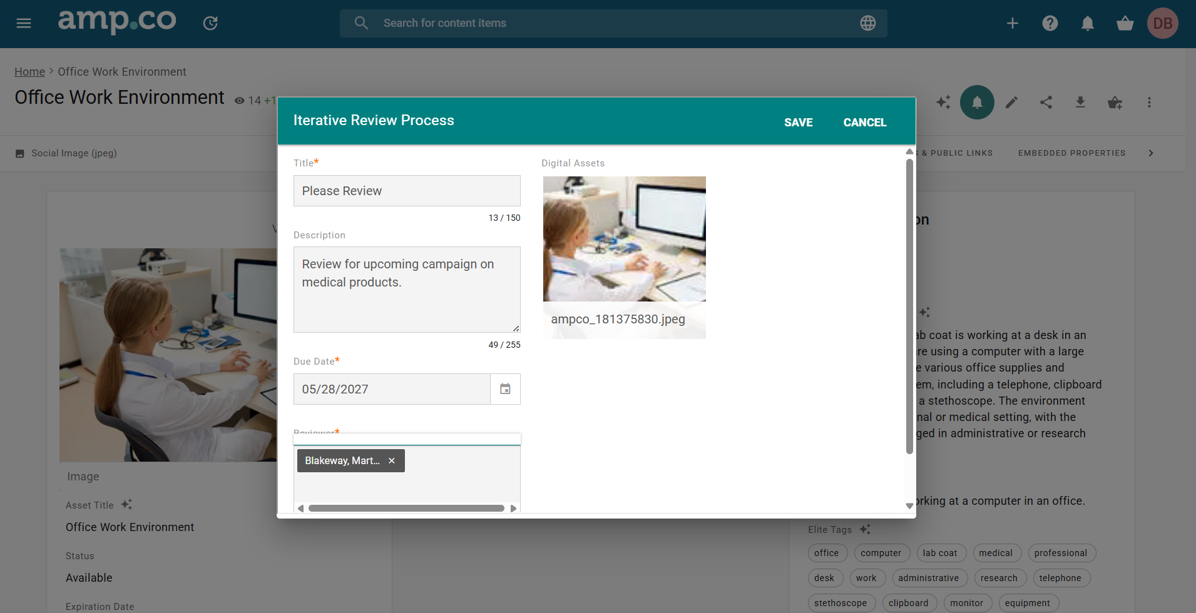The height and width of the screenshot is (613, 1196).
Task: Click the dialog vertical scrollbar thumb
Action: (x=909, y=306)
